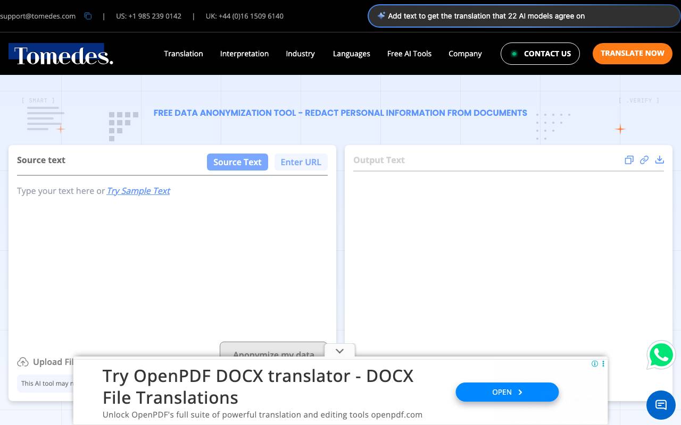The image size is (681, 425).
Task: Click the sparkle icon in translation banner
Action: tap(381, 16)
